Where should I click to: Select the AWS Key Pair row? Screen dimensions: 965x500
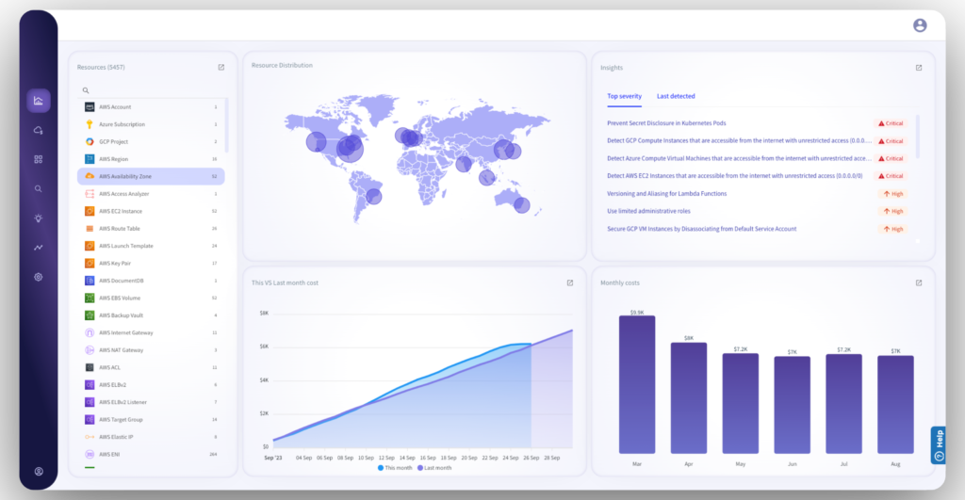(x=151, y=264)
